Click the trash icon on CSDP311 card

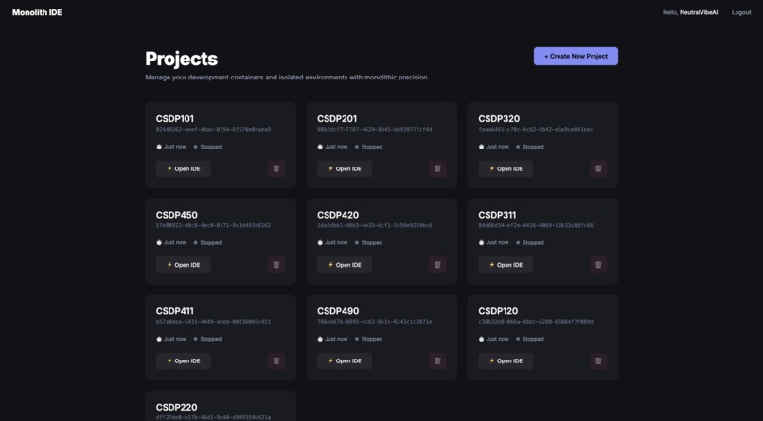pos(598,265)
